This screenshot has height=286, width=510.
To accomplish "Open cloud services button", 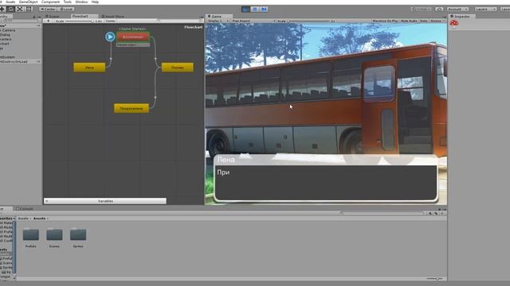I will click(x=439, y=9).
